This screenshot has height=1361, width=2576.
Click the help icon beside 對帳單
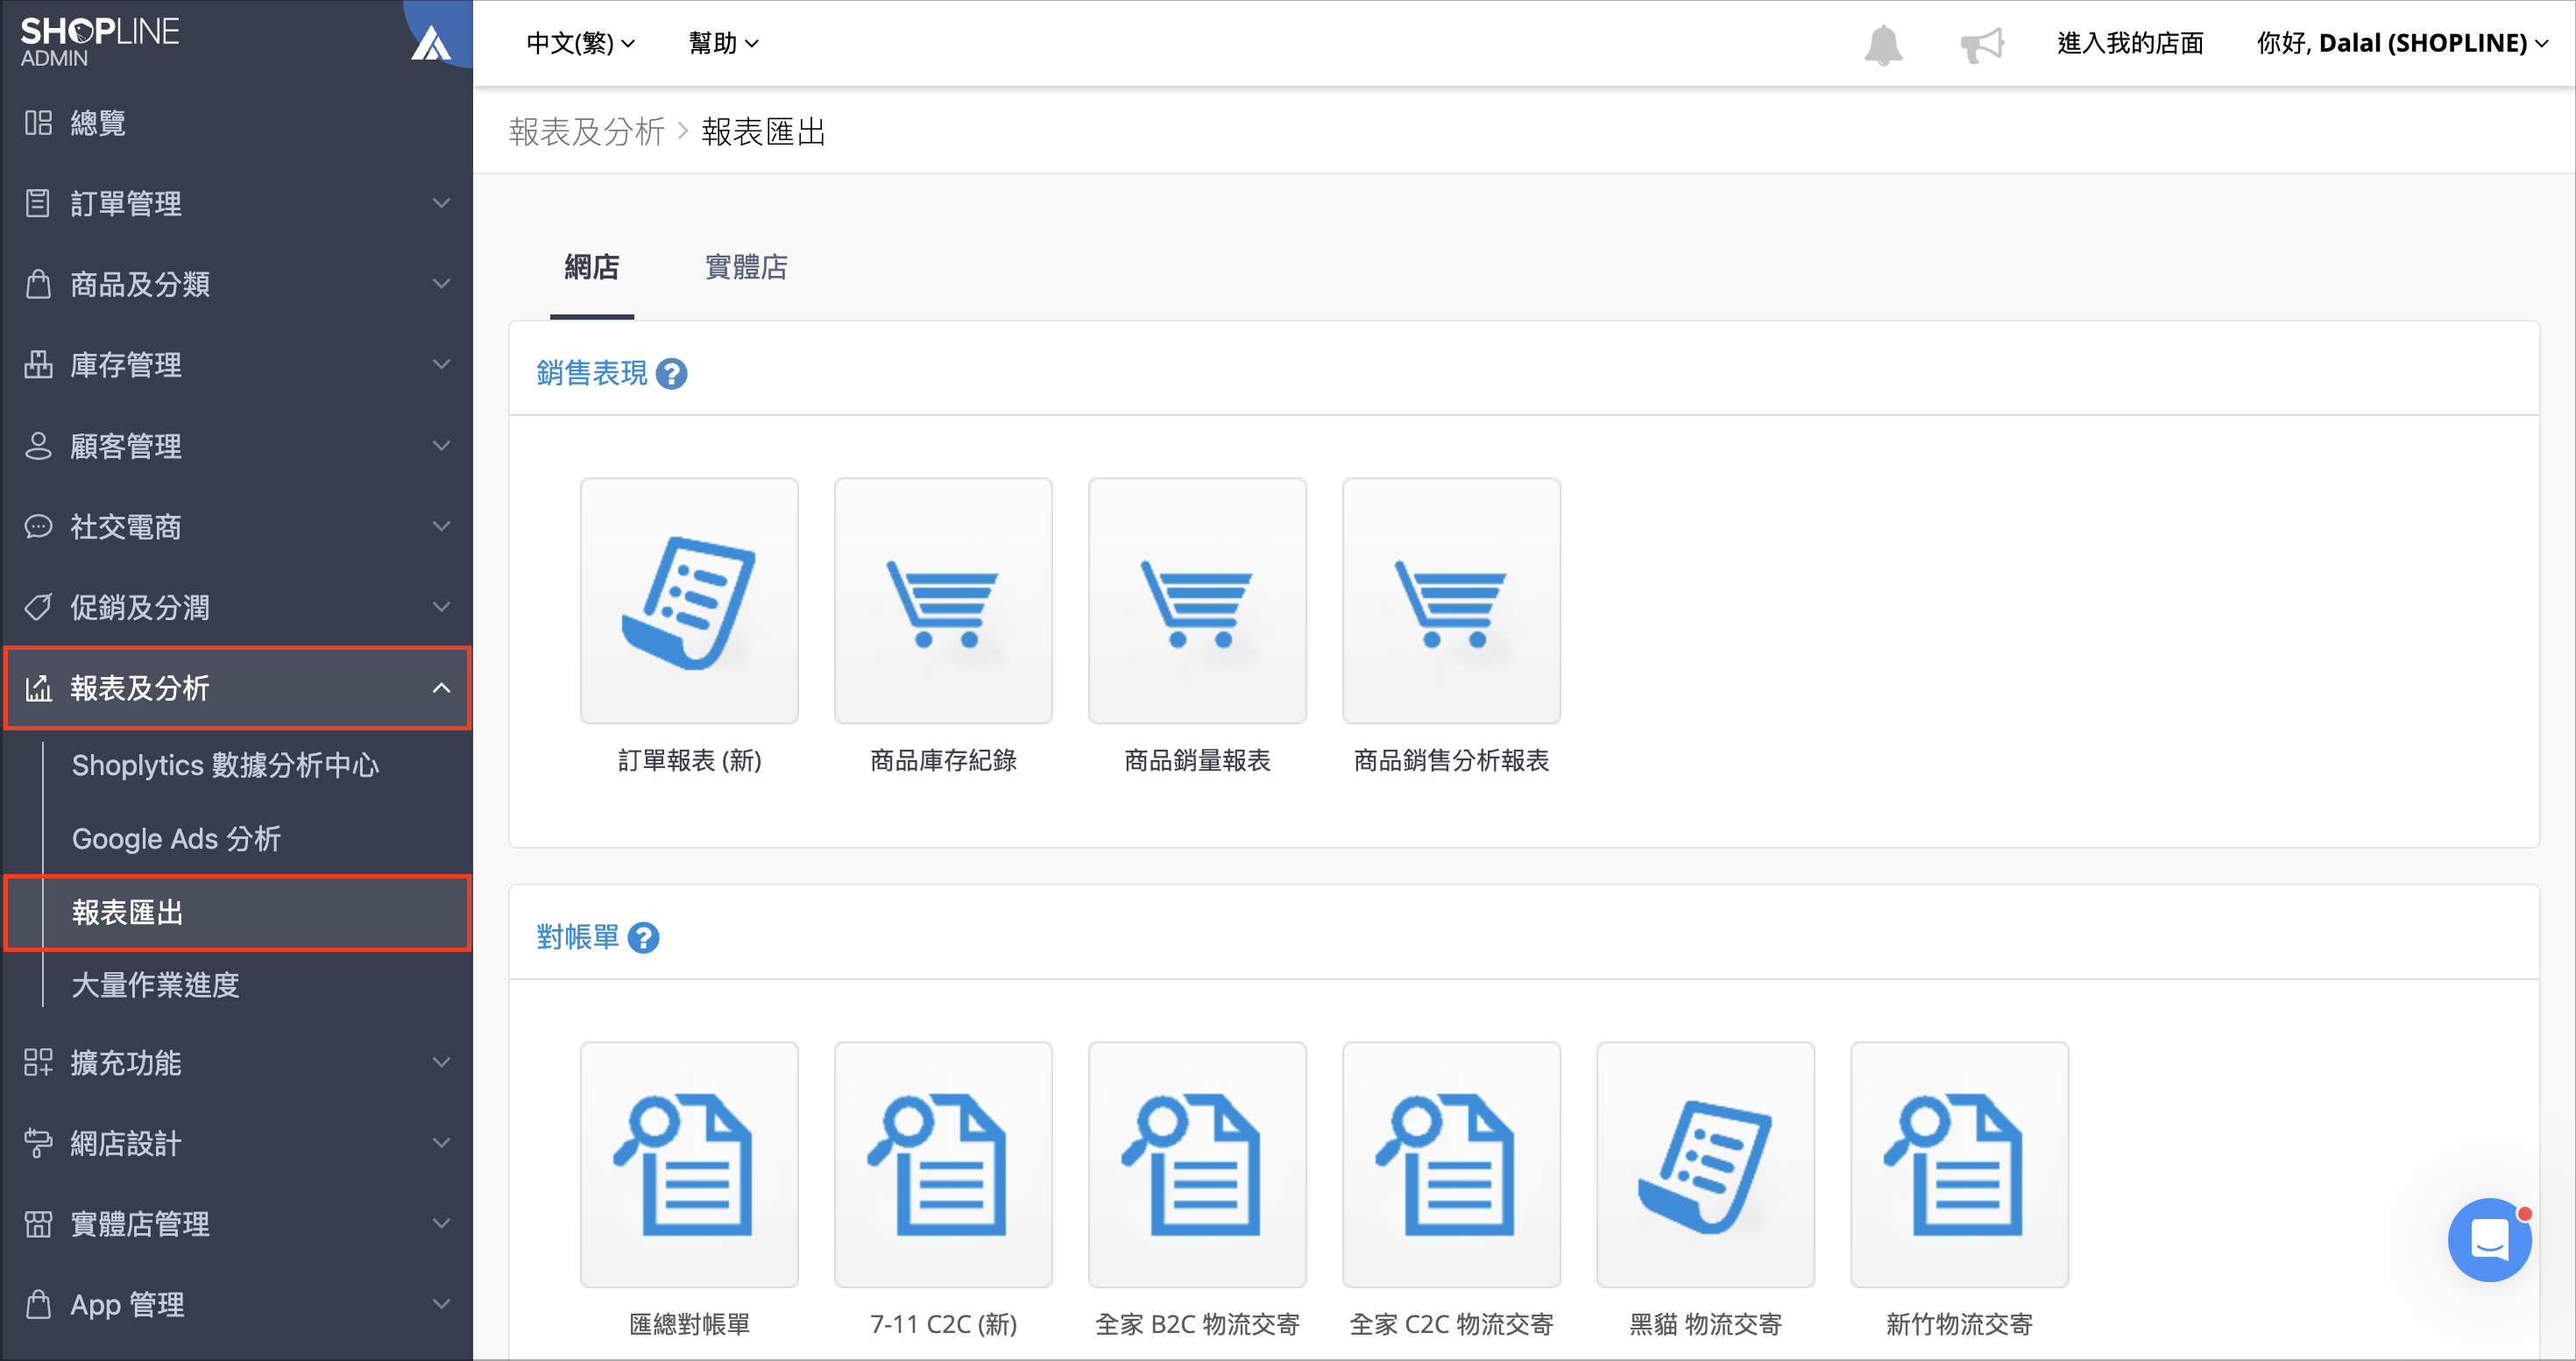coord(643,937)
